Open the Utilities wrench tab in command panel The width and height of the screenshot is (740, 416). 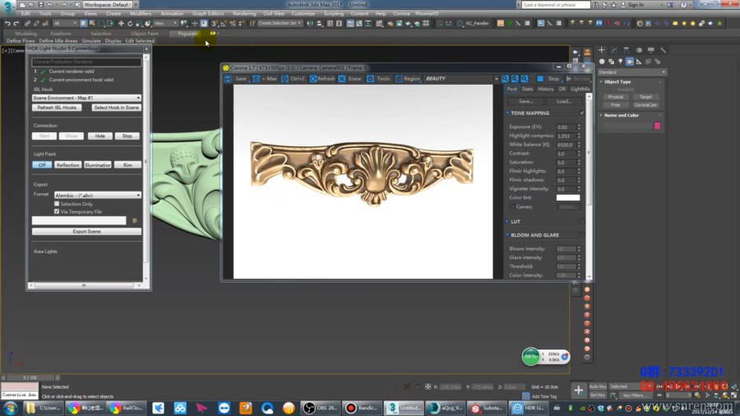[663, 49]
